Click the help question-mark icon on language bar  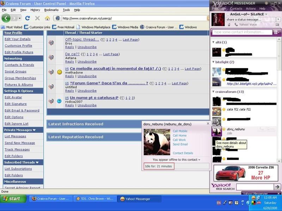pos(237,203)
